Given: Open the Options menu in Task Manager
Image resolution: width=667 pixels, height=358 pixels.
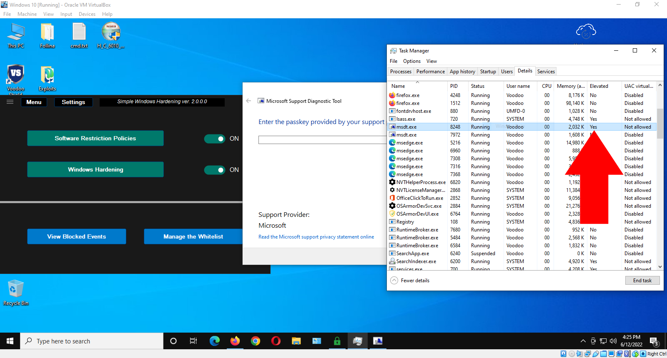Looking at the screenshot, I should coord(411,61).
